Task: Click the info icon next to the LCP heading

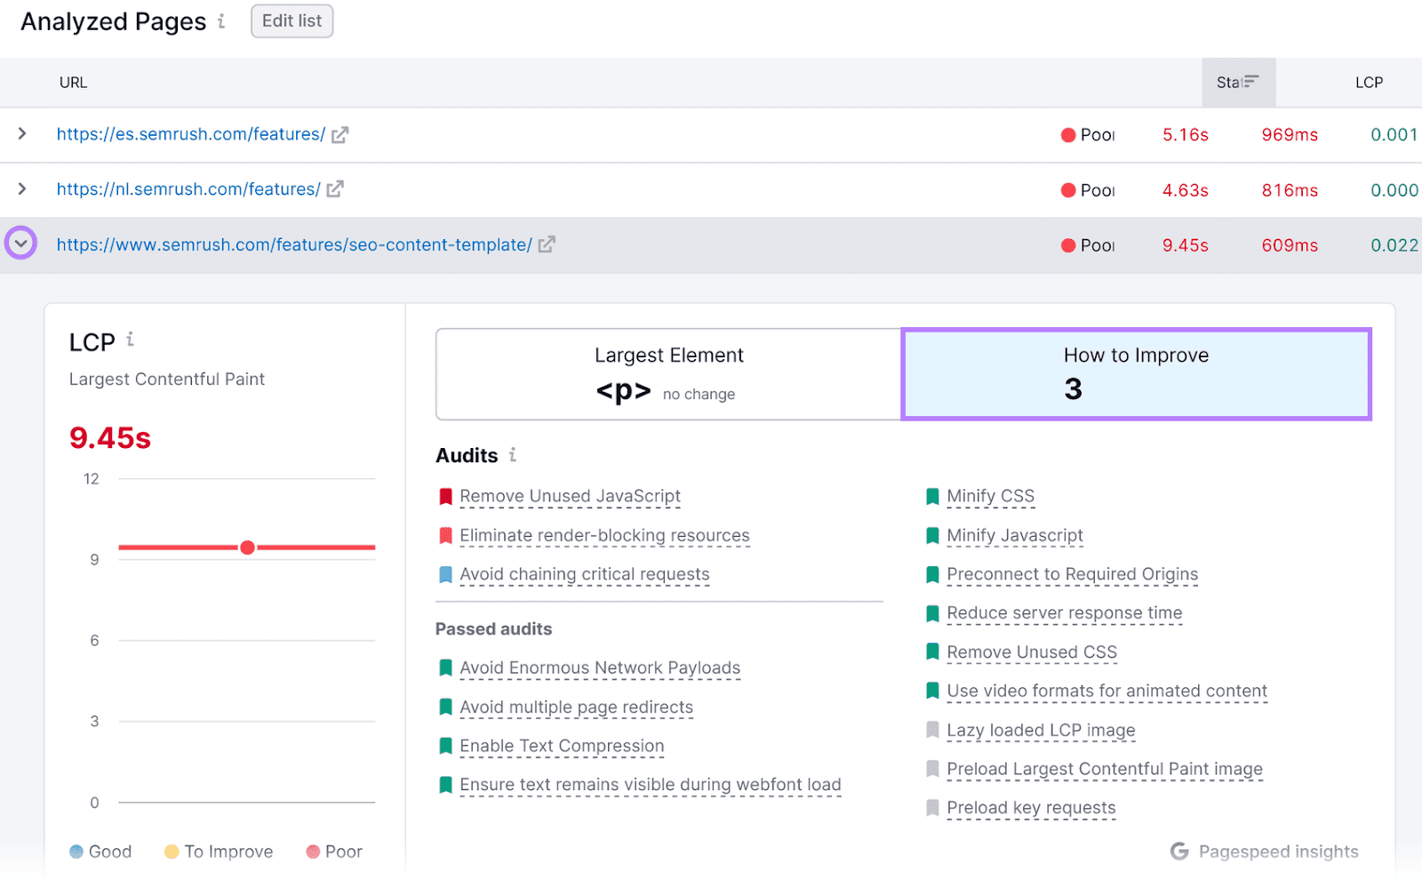Action: pyautogui.click(x=130, y=339)
